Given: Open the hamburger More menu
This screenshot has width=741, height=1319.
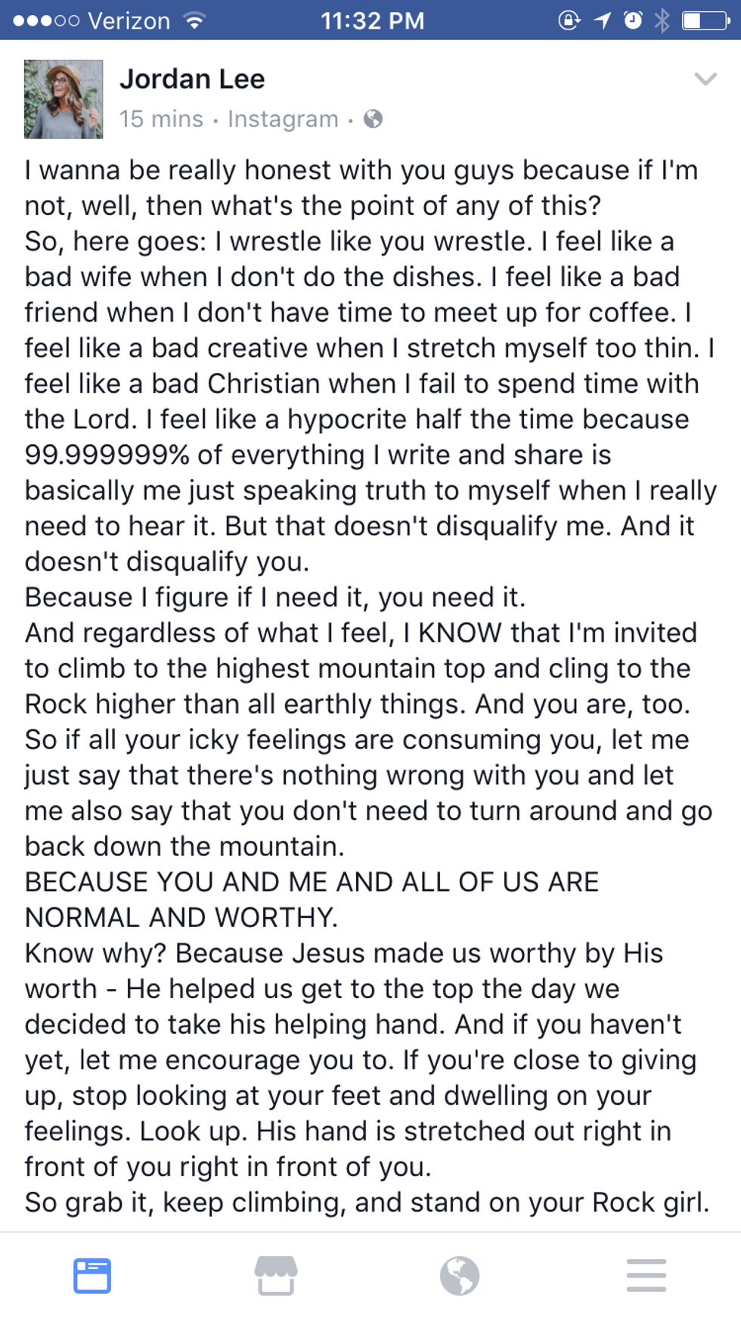Looking at the screenshot, I should coord(646,1275).
